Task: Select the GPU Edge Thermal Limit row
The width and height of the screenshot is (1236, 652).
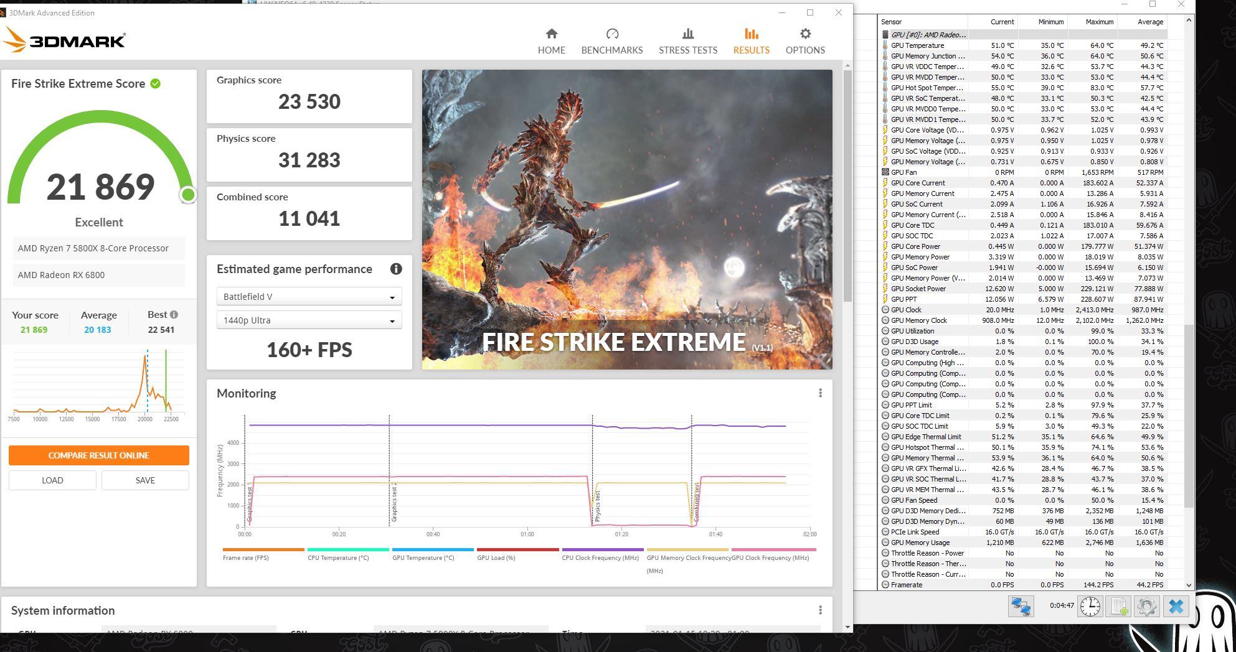Action: coord(1024,437)
